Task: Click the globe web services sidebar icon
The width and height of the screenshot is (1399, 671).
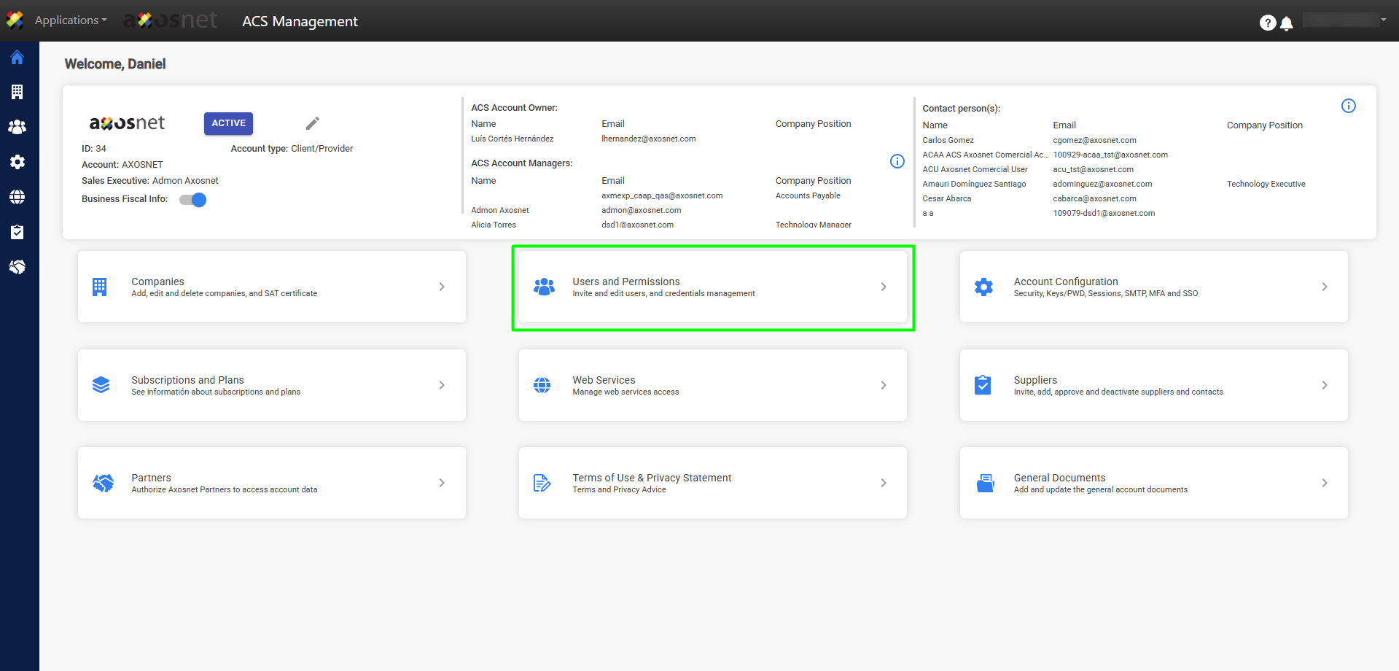Action: click(17, 197)
